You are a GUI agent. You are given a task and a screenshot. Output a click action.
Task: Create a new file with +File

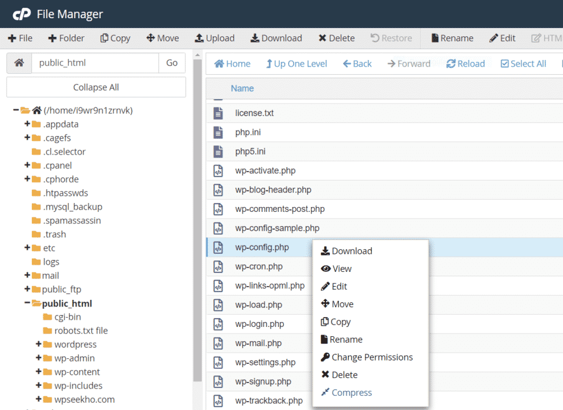coord(20,38)
